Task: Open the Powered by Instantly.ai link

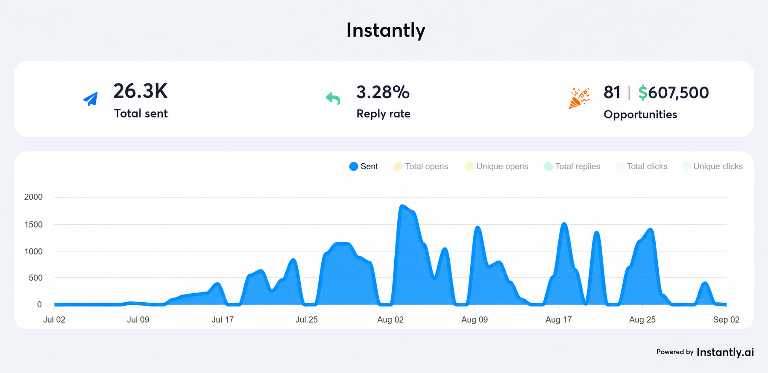Action: click(705, 352)
